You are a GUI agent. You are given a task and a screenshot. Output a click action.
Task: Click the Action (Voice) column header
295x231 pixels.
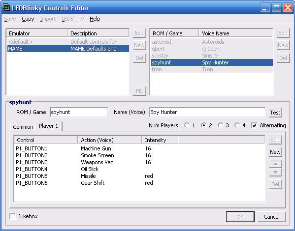pyautogui.click(x=110, y=140)
